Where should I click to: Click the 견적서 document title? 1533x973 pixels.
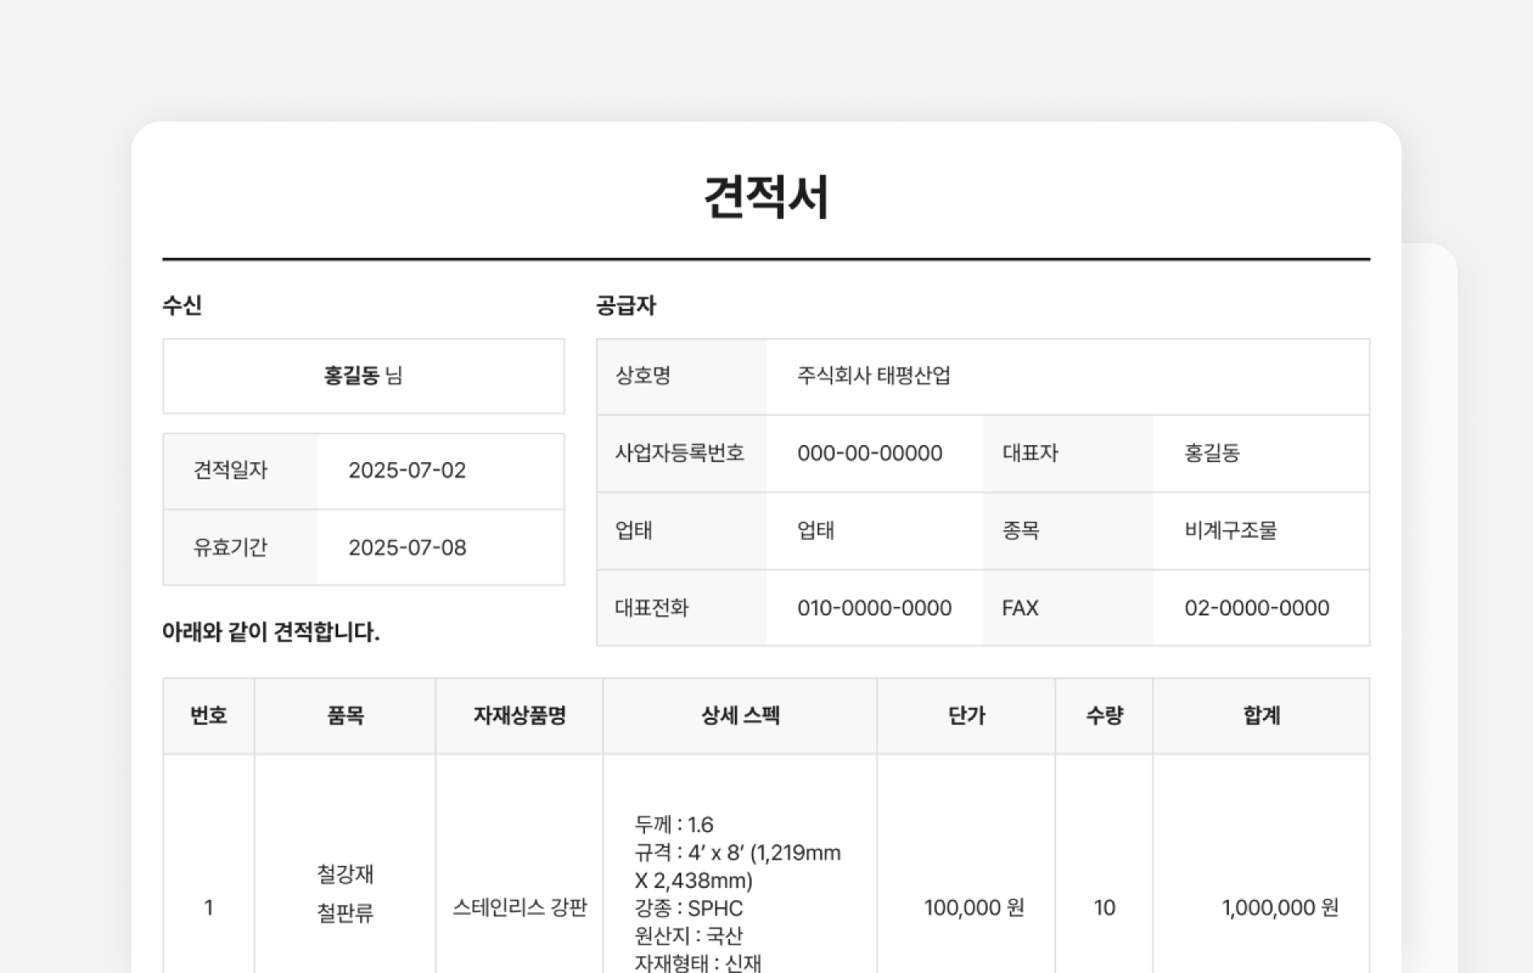click(x=766, y=197)
